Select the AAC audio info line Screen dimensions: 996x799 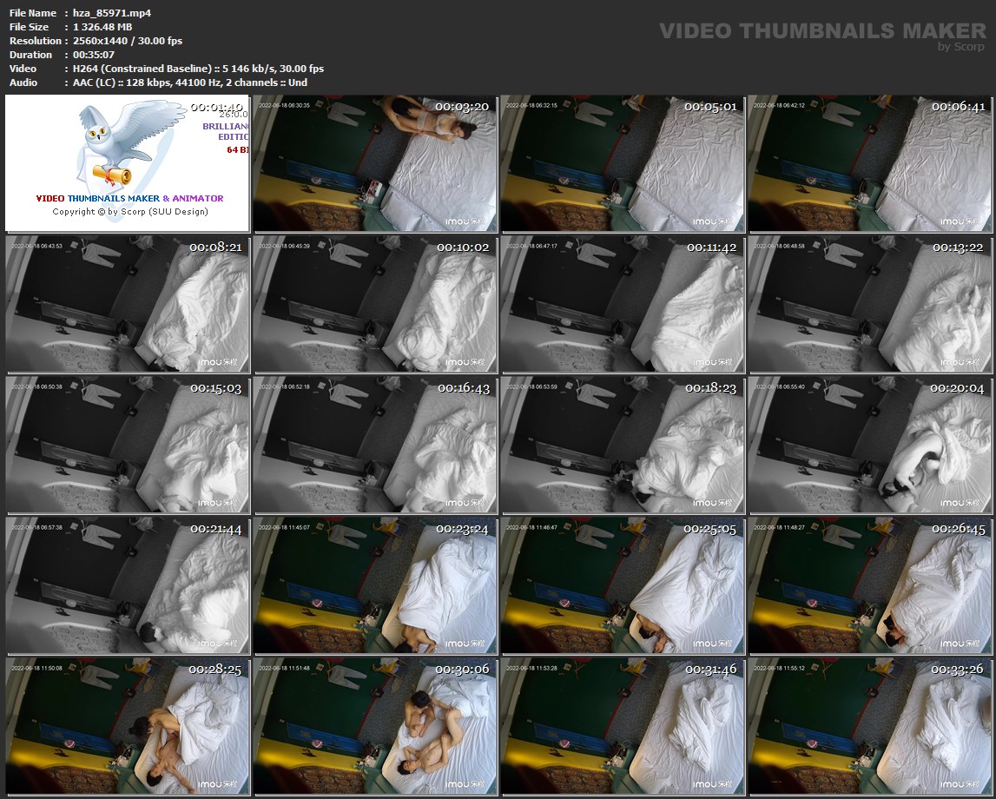click(x=190, y=83)
